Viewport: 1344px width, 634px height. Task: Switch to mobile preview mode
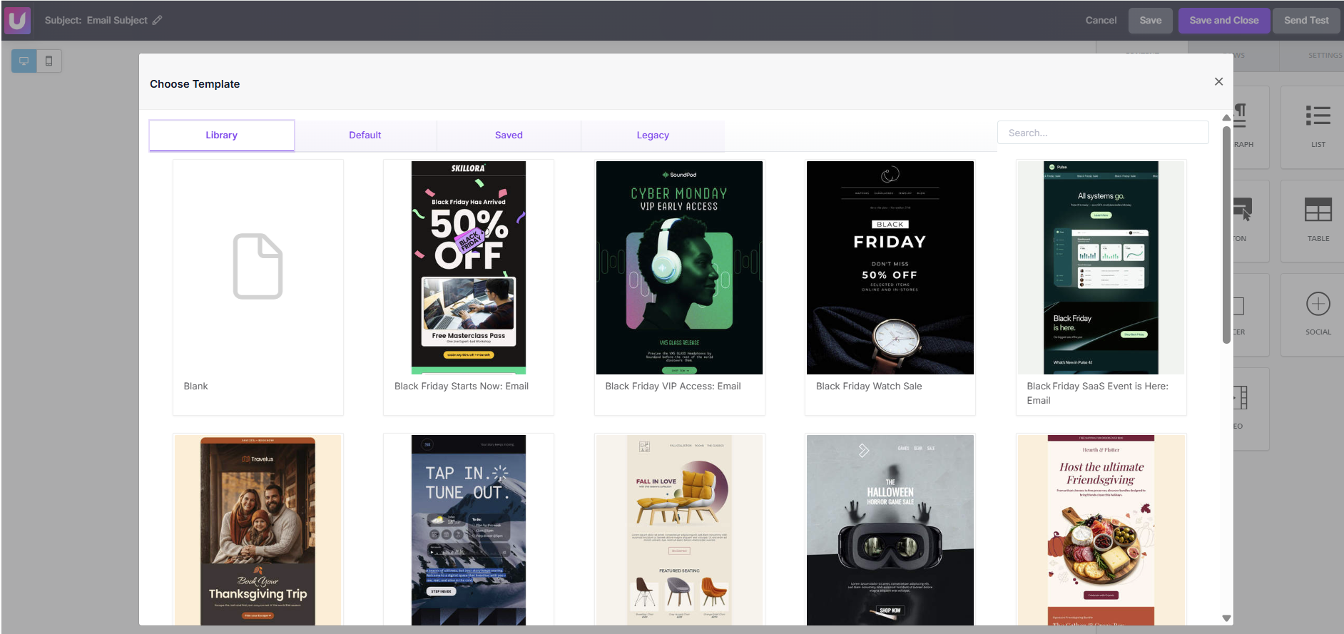click(49, 61)
